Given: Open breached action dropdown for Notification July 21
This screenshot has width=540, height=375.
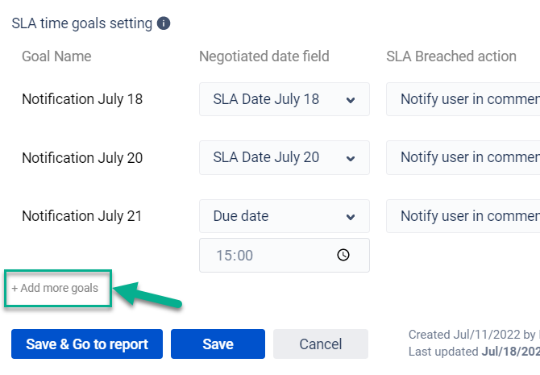Looking at the screenshot, I should click(463, 216).
